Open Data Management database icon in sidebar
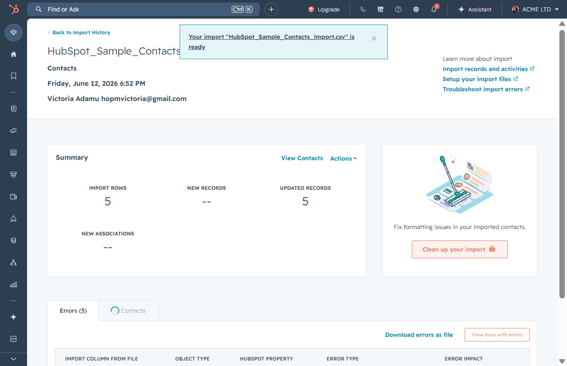 point(14,240)
